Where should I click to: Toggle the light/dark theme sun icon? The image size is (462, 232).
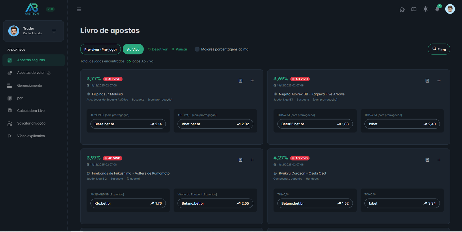coord(425,9)
